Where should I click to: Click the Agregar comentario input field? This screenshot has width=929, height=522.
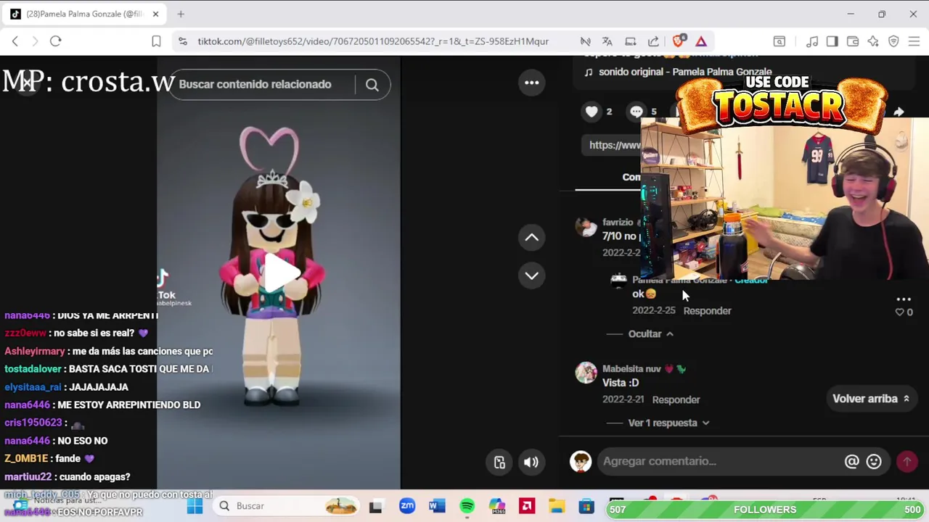[x=720, y=461]
